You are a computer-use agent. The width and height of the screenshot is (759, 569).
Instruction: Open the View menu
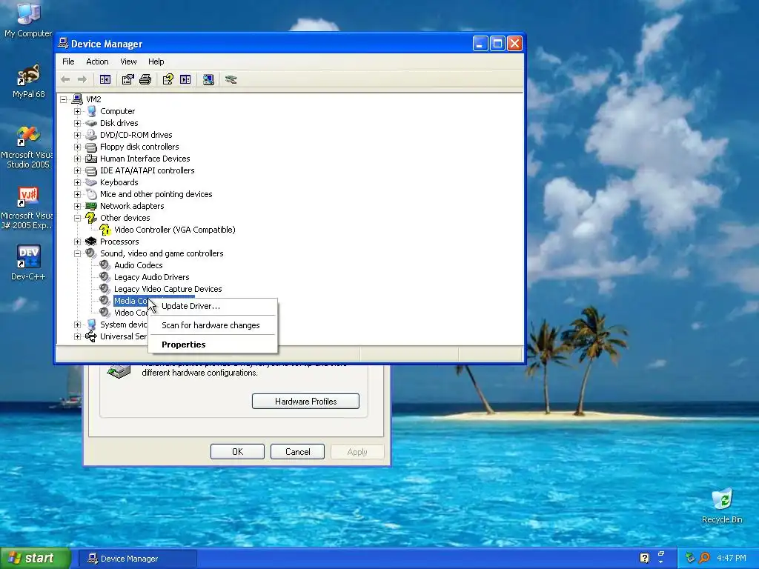128,61
